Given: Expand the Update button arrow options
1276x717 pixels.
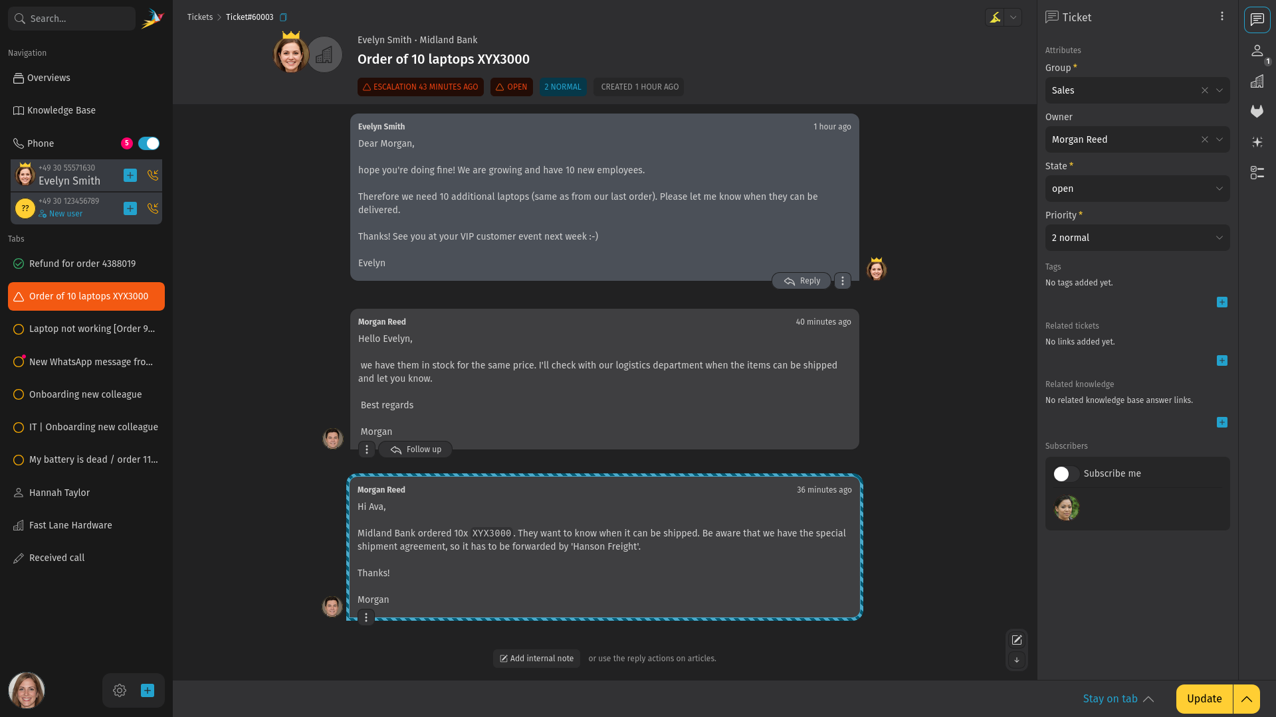Looking at the screenshot, I should coord(1246,699).
